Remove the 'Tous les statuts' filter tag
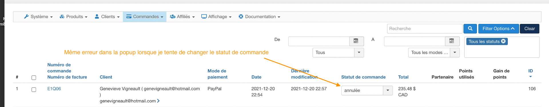Image resolution: width=549 pixels, height=107 pixels. coord(503,41)
